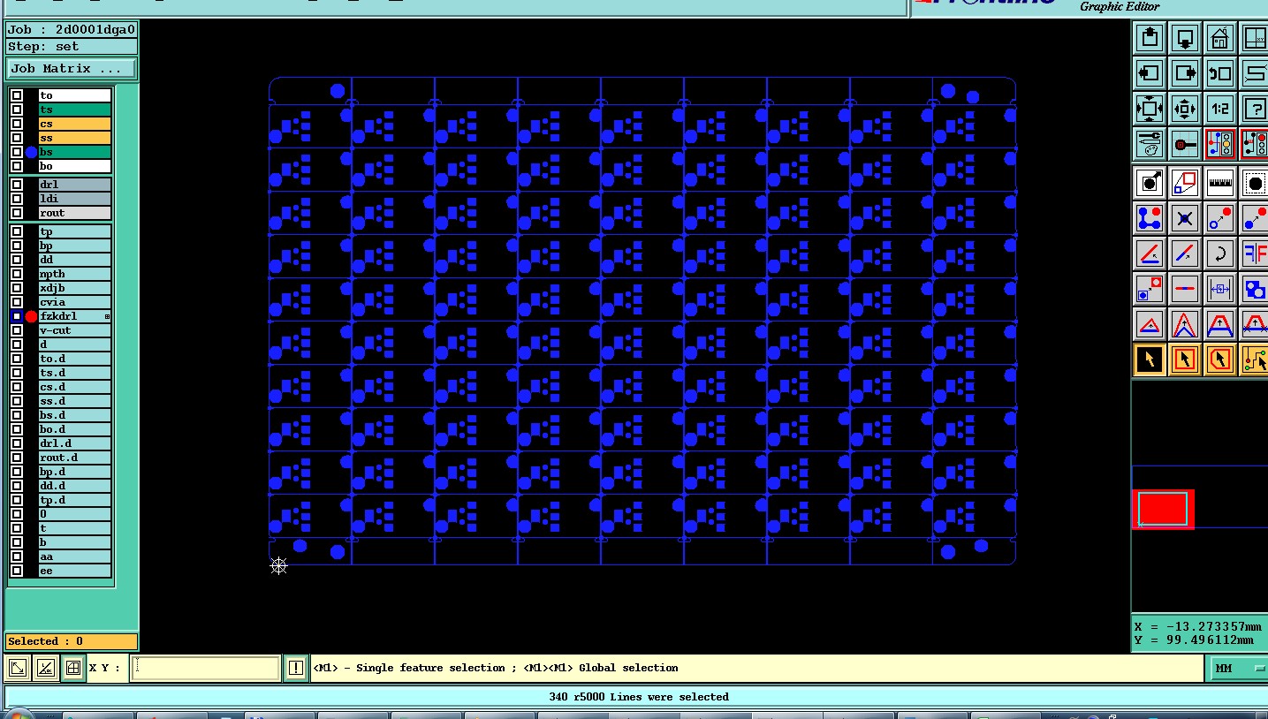This screenshot has width=1268, height=719.
Task: Toggle the checkbox for layer cs
Action: 17,124
